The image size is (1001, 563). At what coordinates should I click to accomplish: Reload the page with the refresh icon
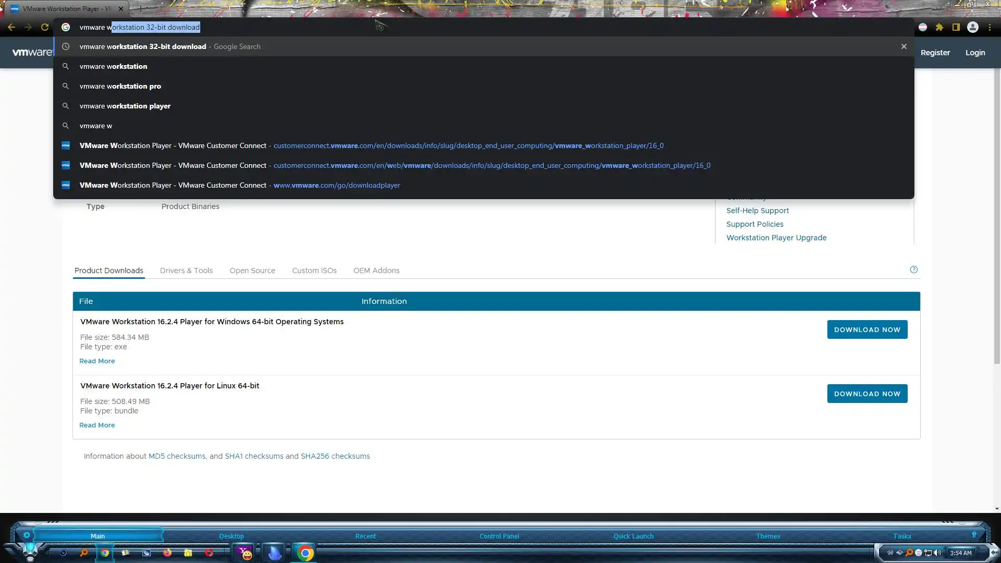pyautogui.click(x=45, y=27)
